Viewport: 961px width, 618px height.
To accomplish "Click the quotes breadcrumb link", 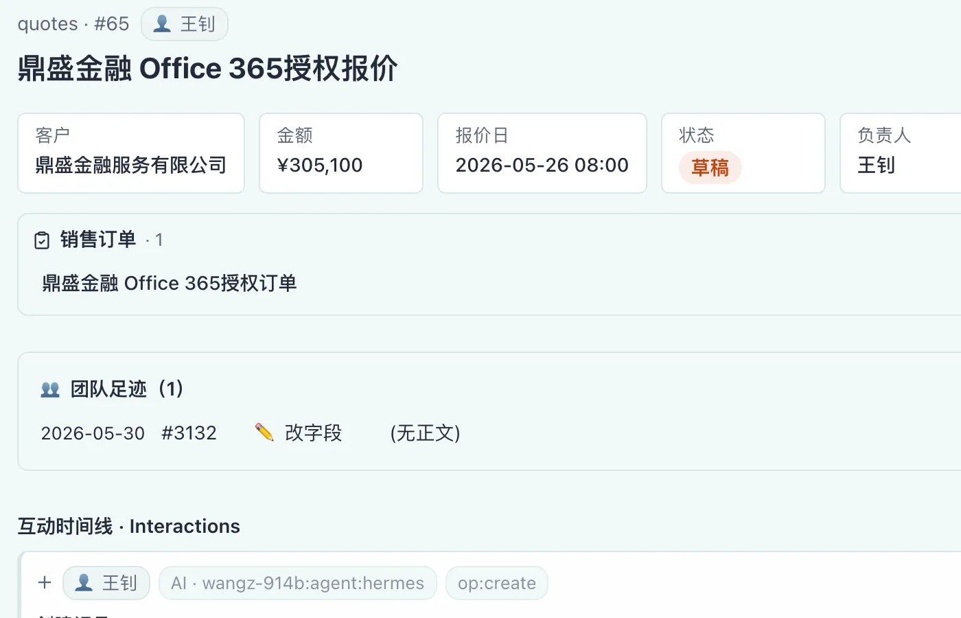I will point(47,24).
